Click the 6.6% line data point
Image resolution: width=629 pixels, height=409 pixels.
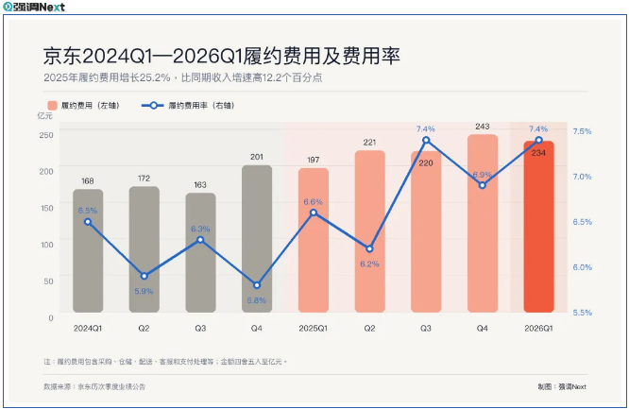pos(314,213)
